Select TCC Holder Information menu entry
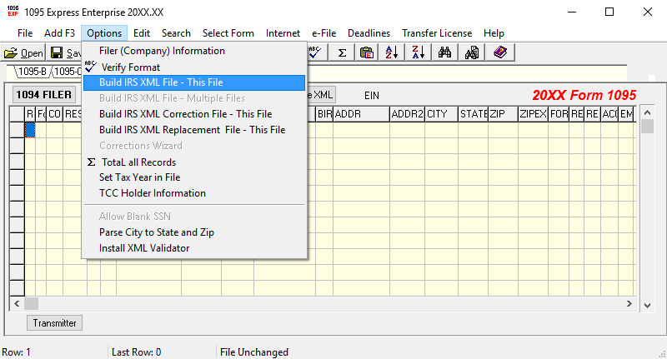 coord(152,193)
